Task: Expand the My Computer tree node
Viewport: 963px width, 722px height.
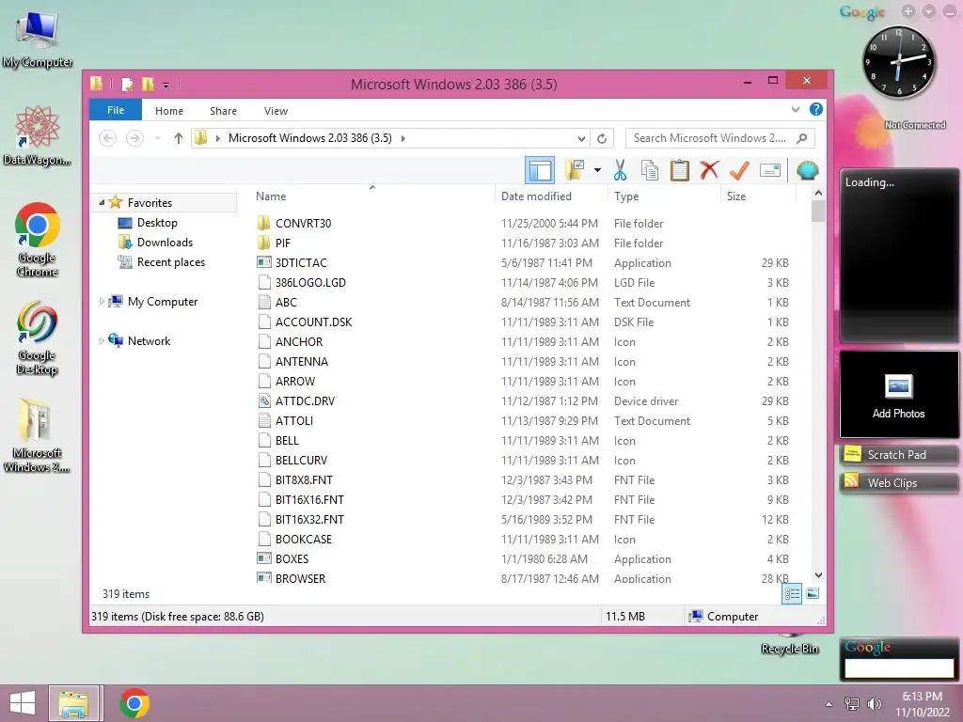Action: tap(102, 301)
